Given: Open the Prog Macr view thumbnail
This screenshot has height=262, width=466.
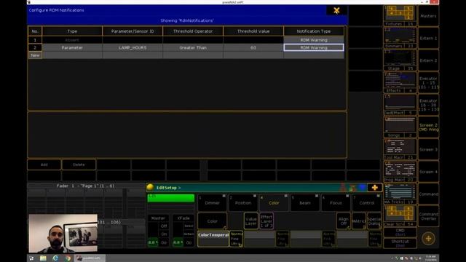Looking at the screenshot, I should click(400, 172).
